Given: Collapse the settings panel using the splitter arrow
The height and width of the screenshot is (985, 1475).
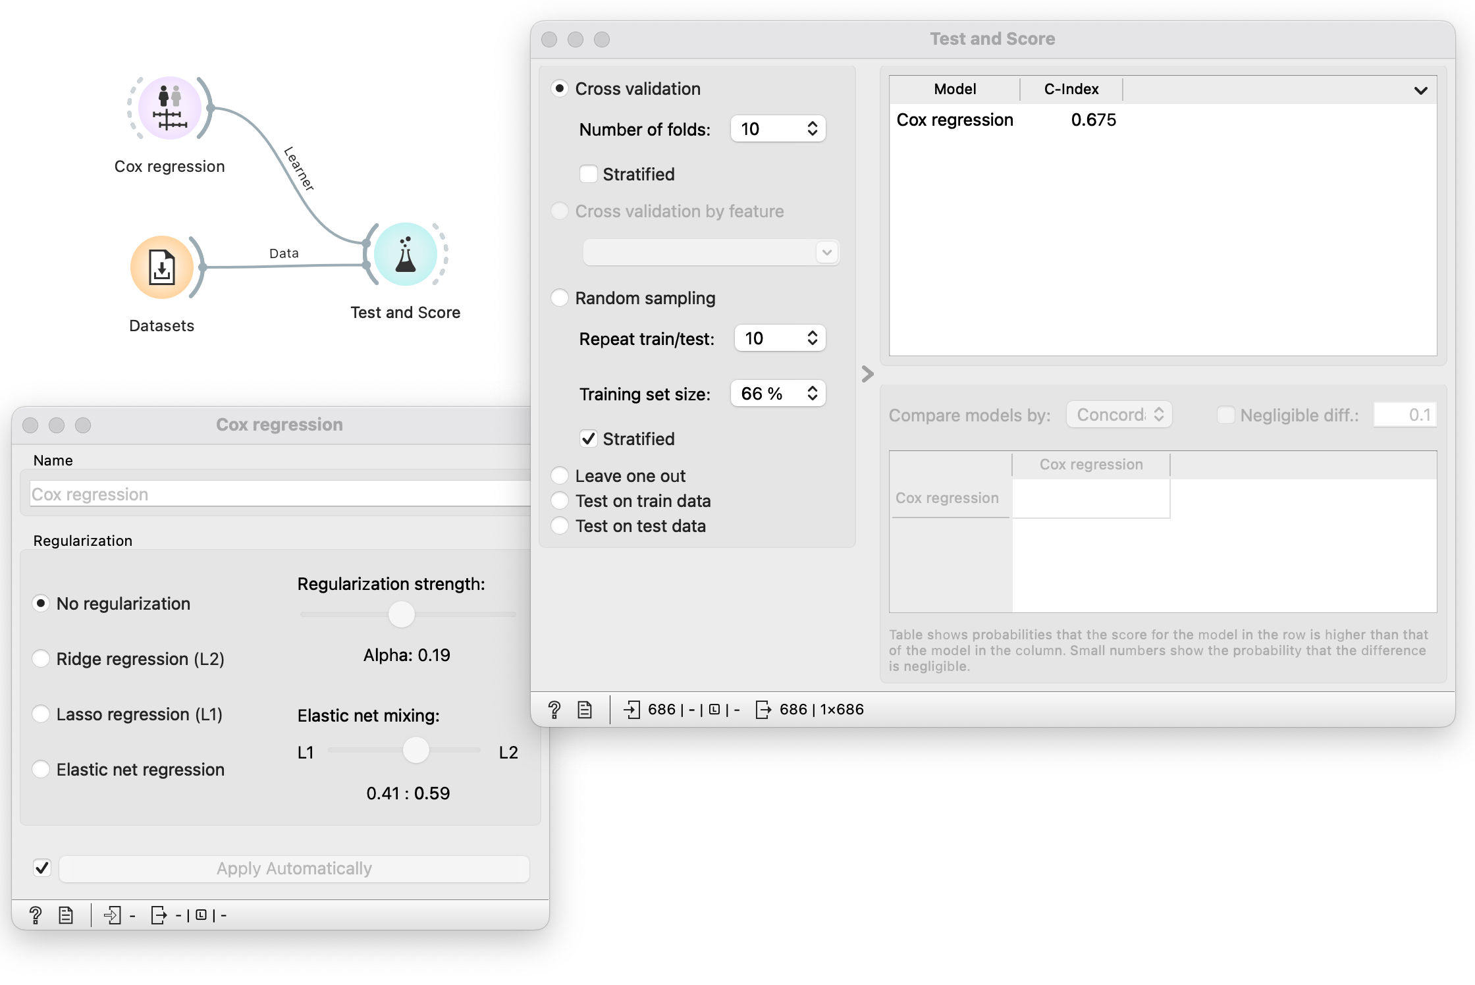Looking at the screenshot, I should pyautogui.click(x=868, y=374).
